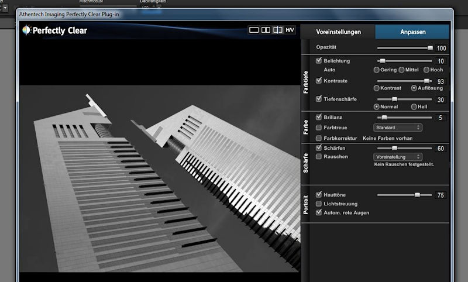This screenshot has width=468, height=282.
Task: Switch to side-by-side view icon
Action: [266, 30]
